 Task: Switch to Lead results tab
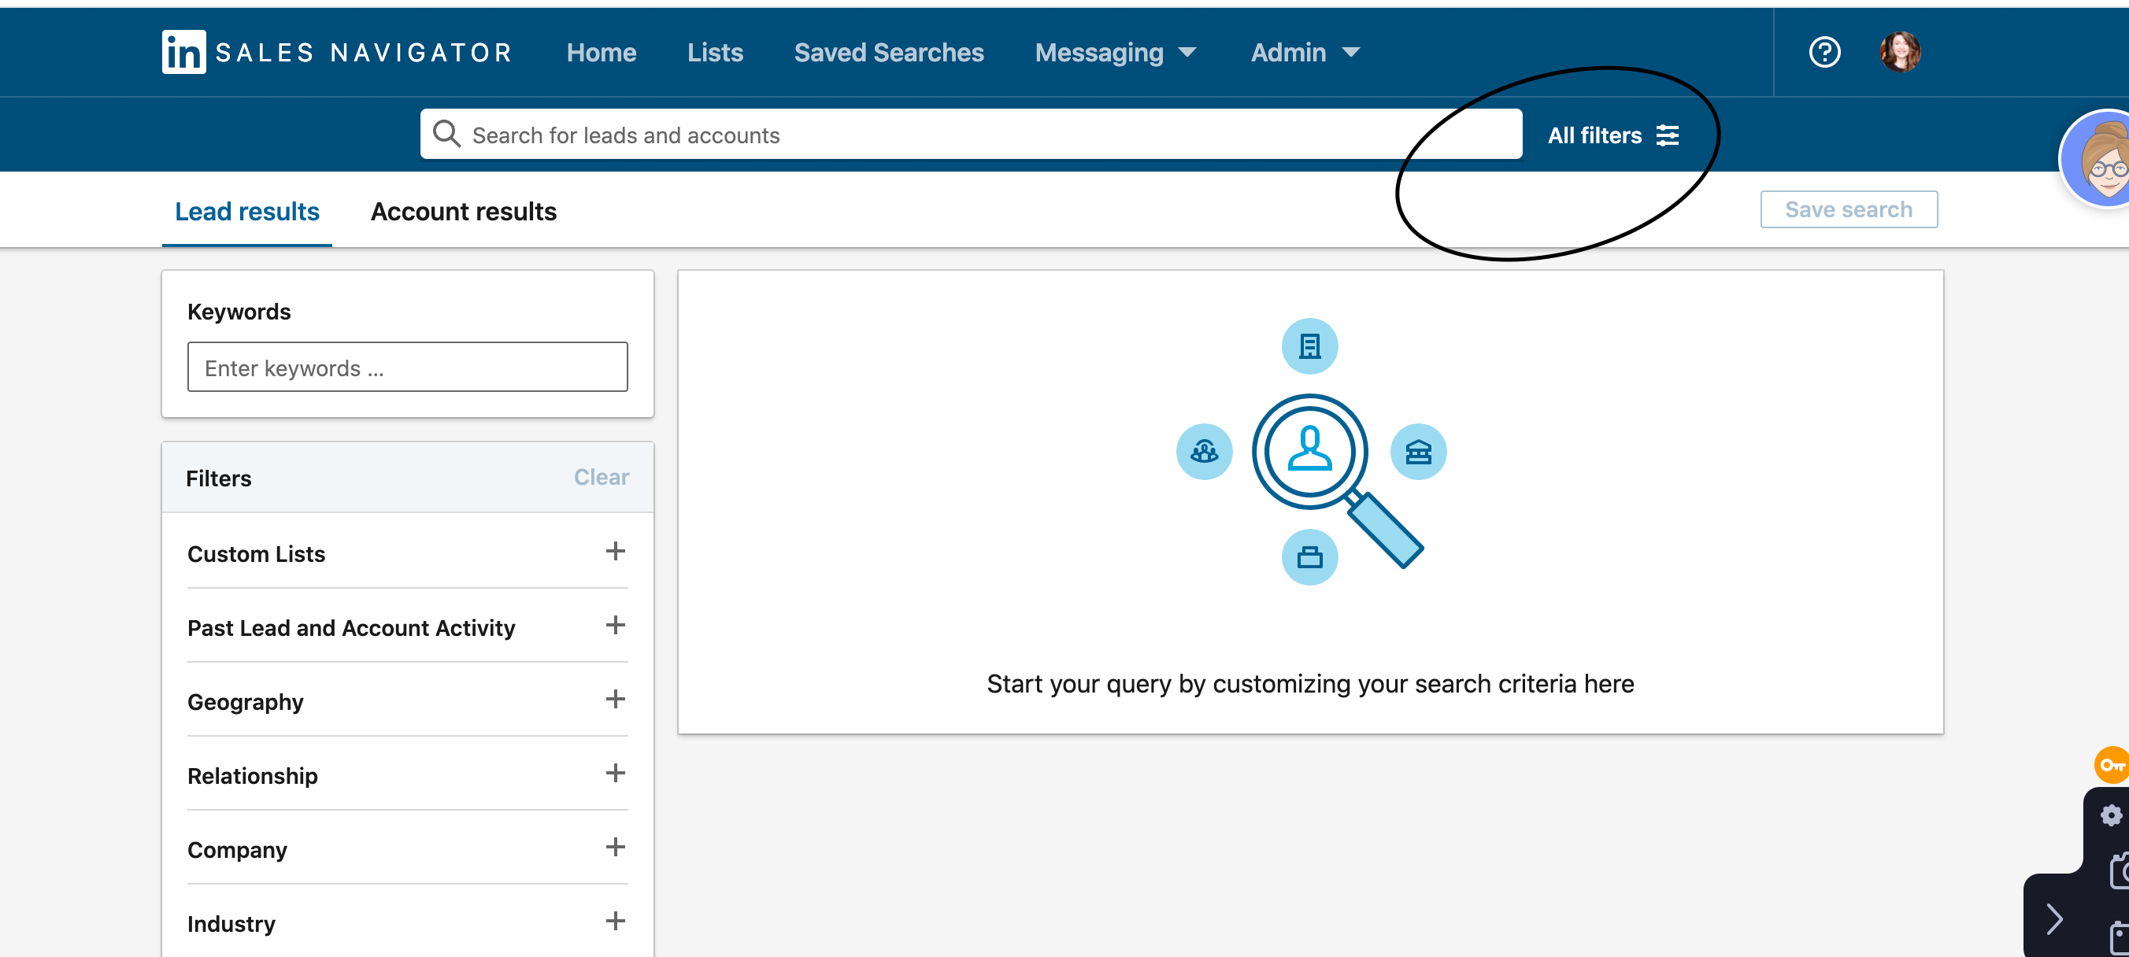point(247,212)
